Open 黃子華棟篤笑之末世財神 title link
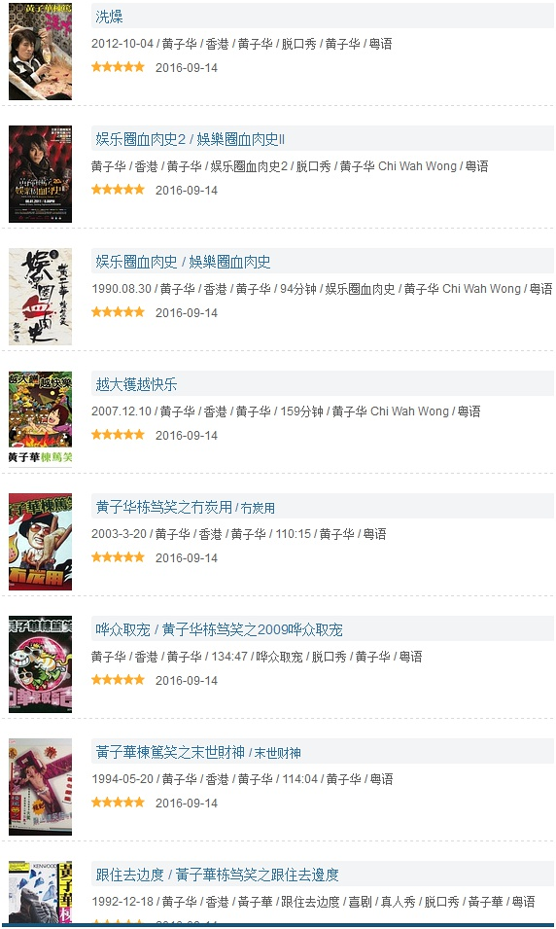This screenshot has width=556, height=929. [198, 753]
